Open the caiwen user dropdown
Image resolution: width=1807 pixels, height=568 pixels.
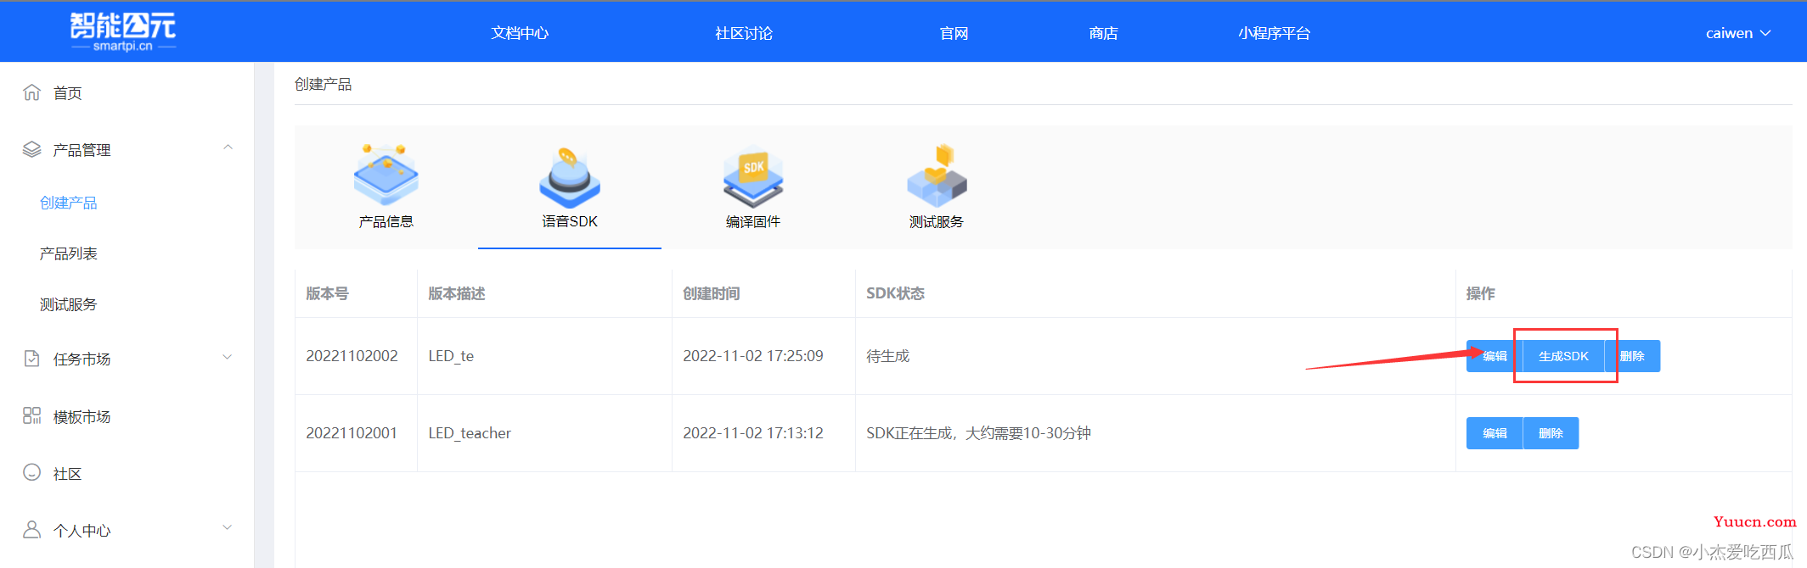point(1737,33)
